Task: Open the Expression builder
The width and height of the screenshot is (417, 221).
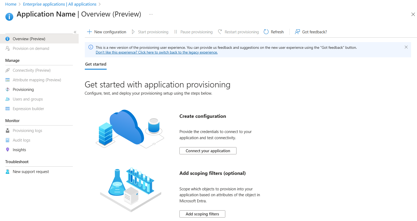Action: point(28,109)
